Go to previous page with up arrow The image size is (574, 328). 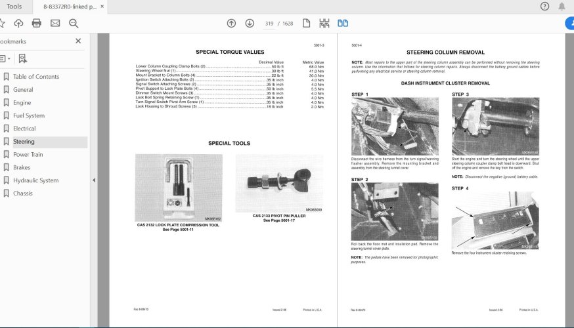[x=231, y=24]
